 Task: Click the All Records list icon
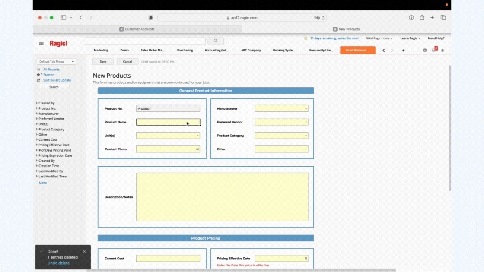(x=38, y=70)
